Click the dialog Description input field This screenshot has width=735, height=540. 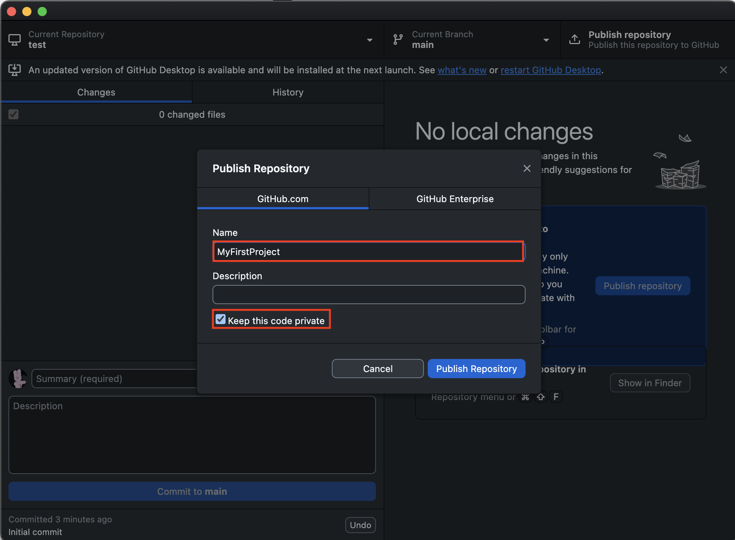tap(369, 295)
